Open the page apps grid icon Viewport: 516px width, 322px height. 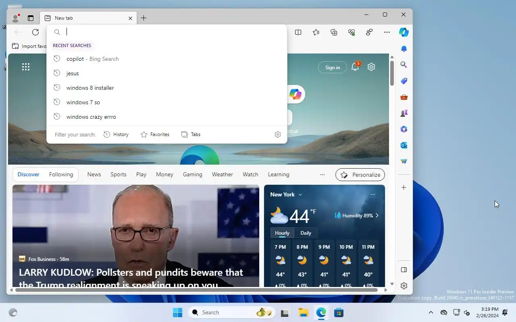(26, 67)
